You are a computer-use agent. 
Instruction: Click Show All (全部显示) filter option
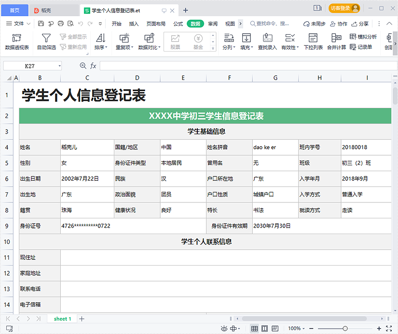tap(74, 37)
